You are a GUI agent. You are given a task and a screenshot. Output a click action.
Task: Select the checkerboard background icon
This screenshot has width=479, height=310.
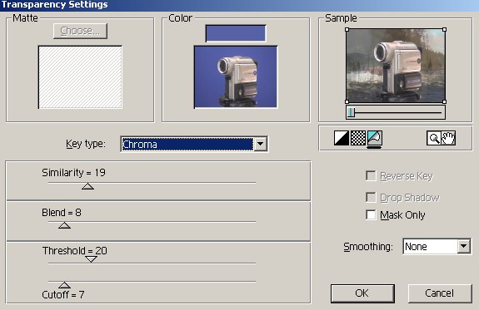pos(357,138)
